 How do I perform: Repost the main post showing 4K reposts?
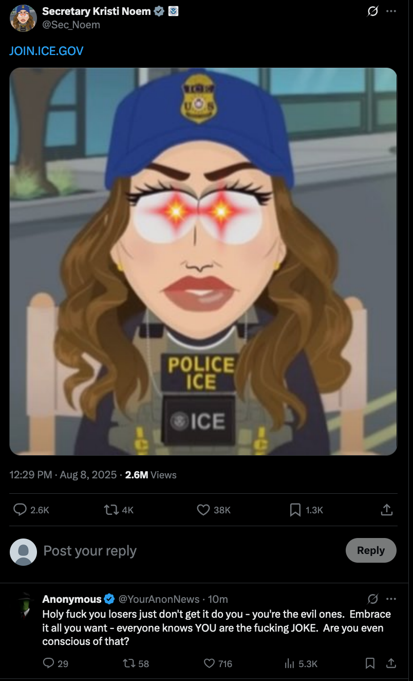pos(110,510)
